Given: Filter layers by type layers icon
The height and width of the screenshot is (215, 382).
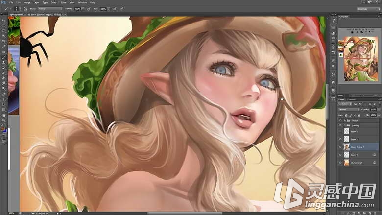Looking at the screenshot, I should click(x=365, y=104).
